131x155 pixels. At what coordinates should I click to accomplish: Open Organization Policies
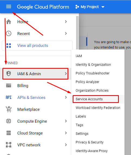(x=98, y=90)
